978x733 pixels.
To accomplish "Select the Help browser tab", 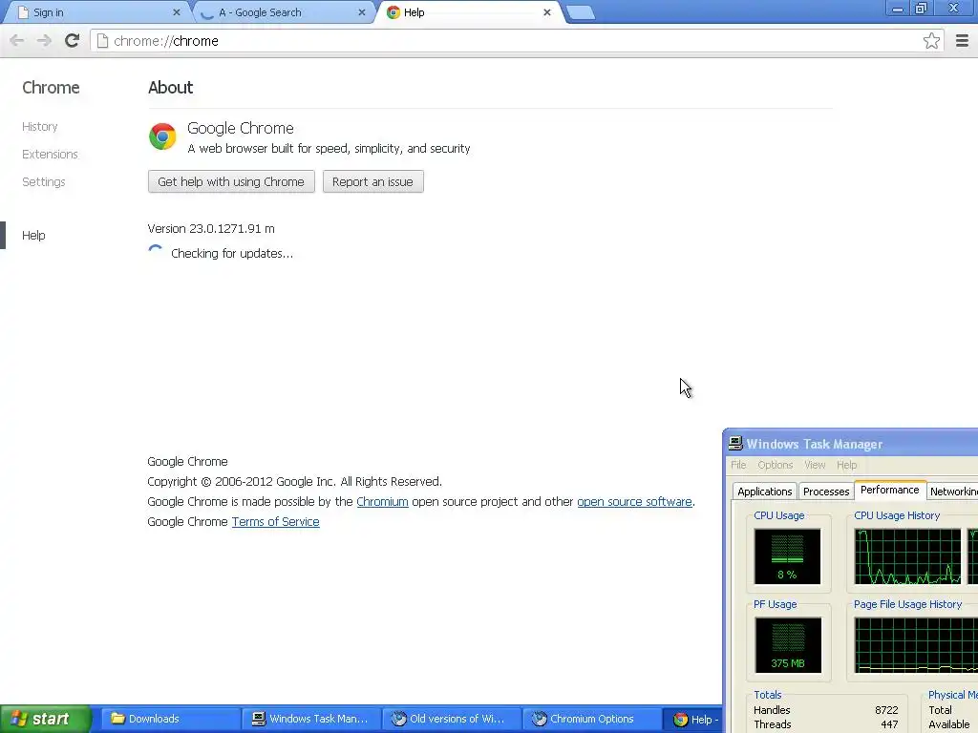I will tap(468, 12).
